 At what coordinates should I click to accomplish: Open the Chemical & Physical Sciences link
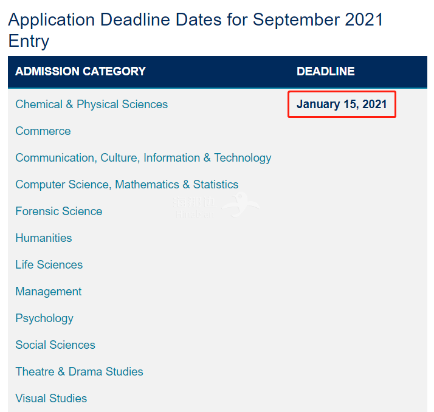(91, 105)
